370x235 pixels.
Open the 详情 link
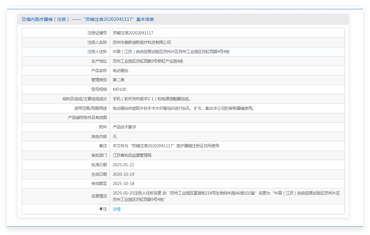pyautogui.click(x=117, y=209)
